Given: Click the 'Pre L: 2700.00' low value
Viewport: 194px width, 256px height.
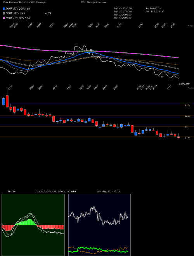Looking at the screenshot, I should tap(123, 15).
